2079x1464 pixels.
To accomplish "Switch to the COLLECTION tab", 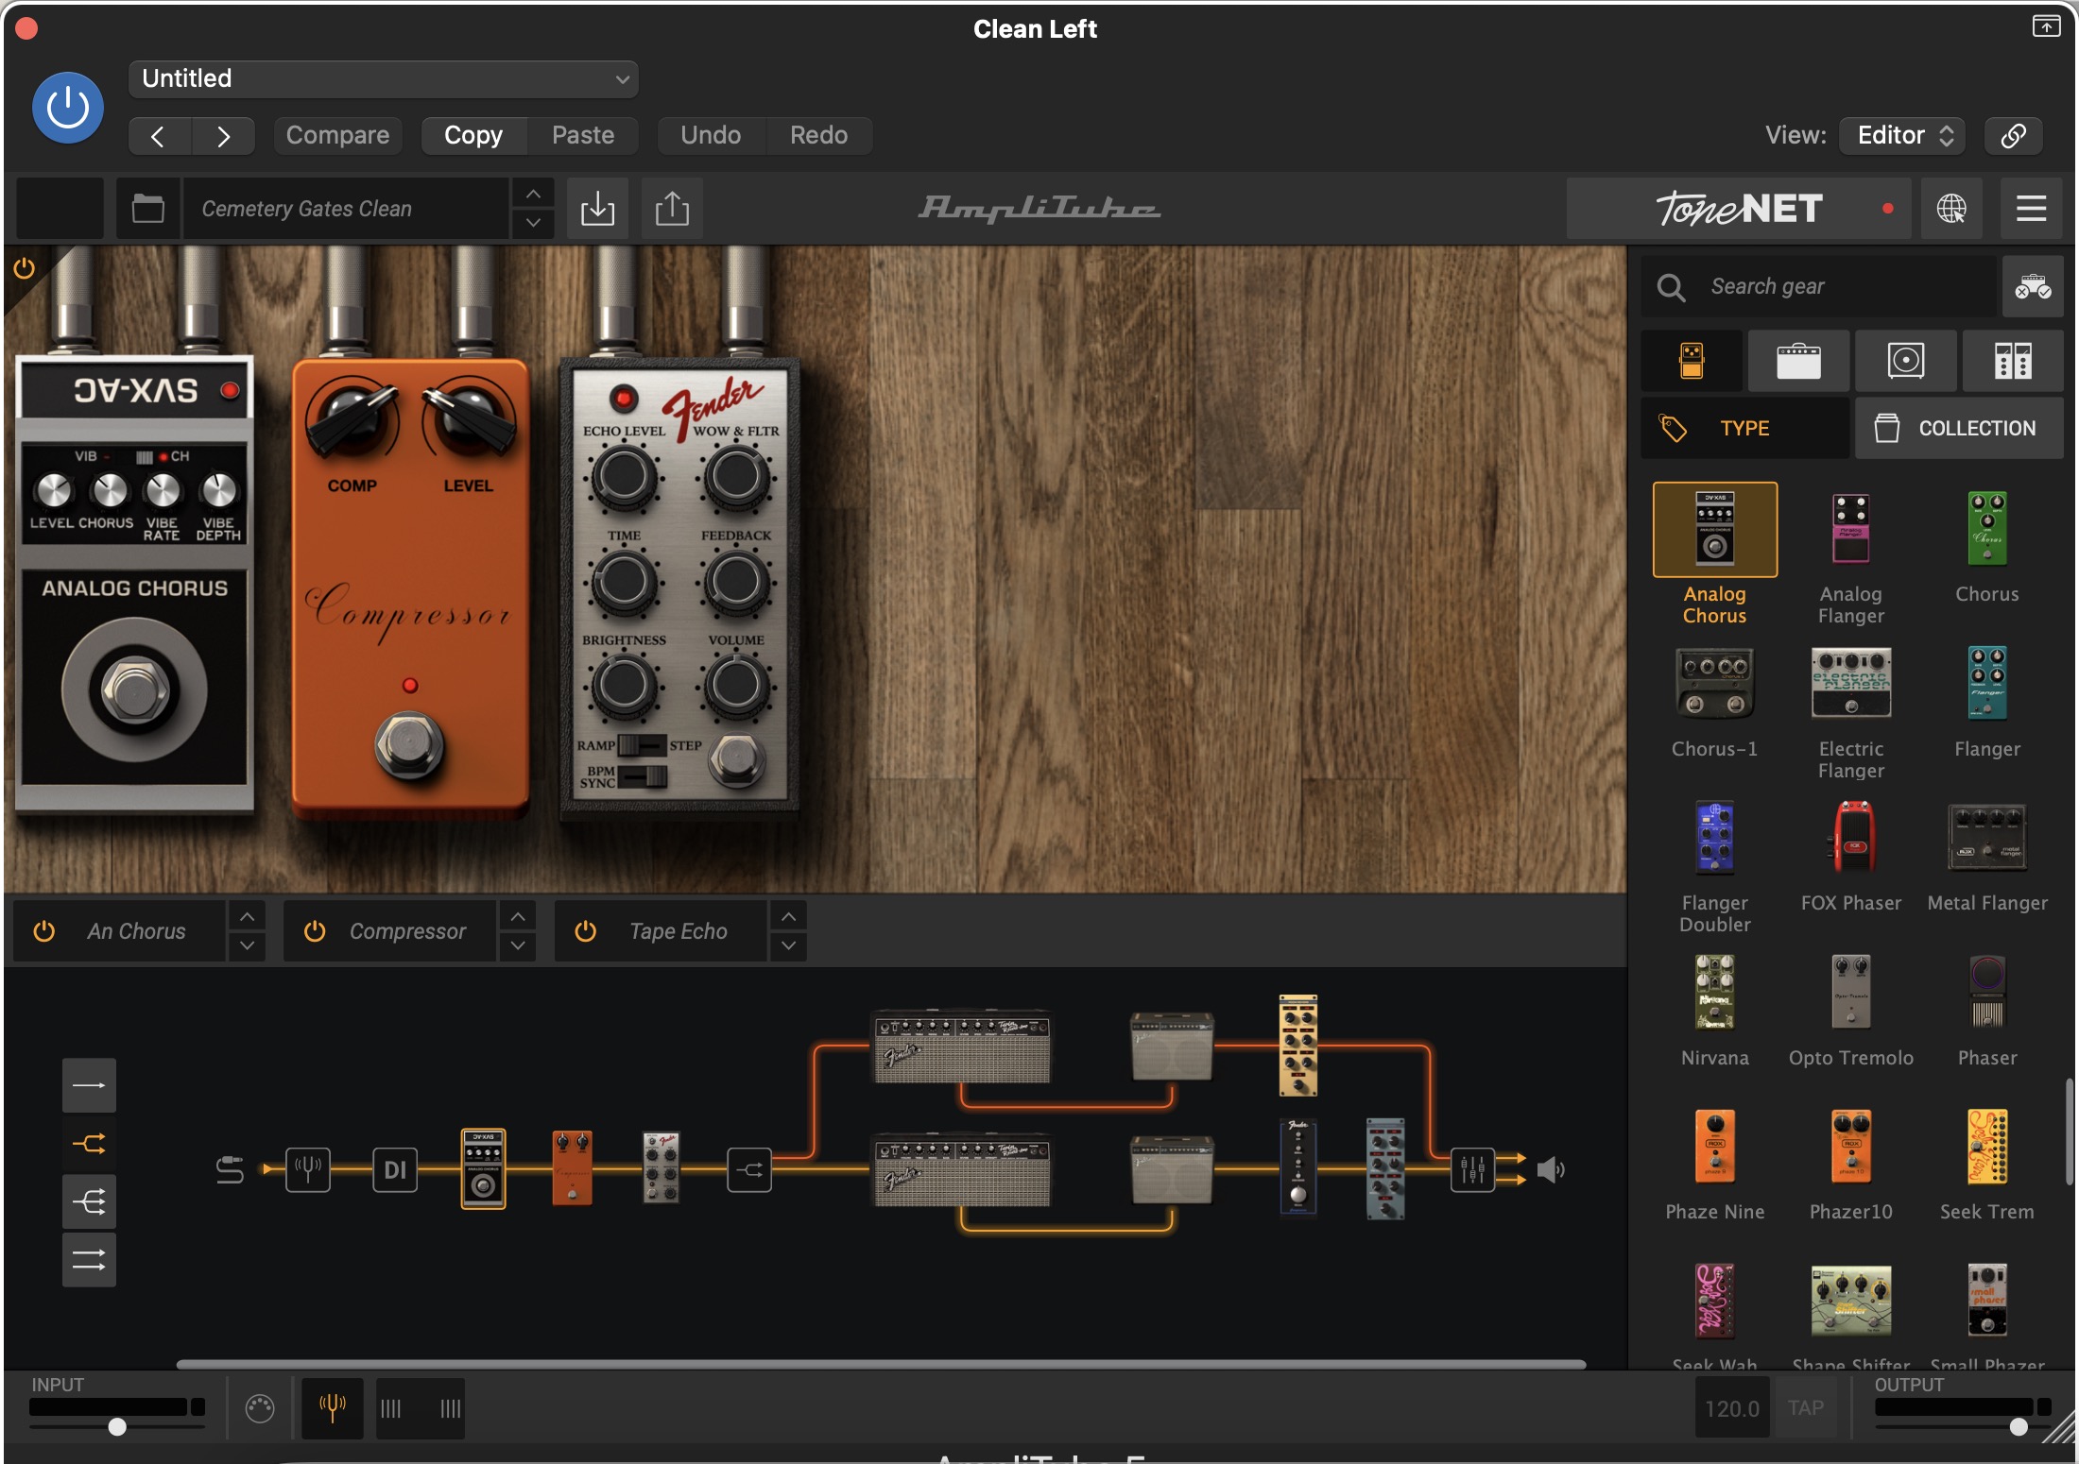I will 1959,429.
